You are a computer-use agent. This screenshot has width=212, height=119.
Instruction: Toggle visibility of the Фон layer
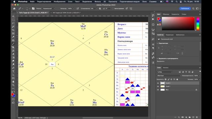158,90
